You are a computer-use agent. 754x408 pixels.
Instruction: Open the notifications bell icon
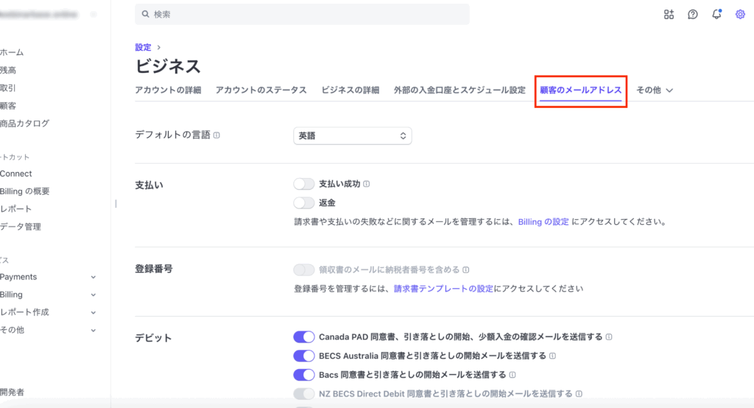click(716, 14)
